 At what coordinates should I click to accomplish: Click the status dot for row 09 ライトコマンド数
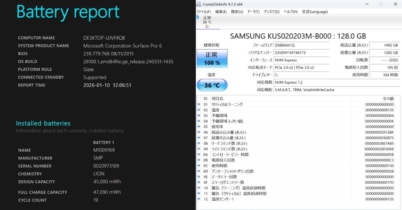tap(199, 149)
